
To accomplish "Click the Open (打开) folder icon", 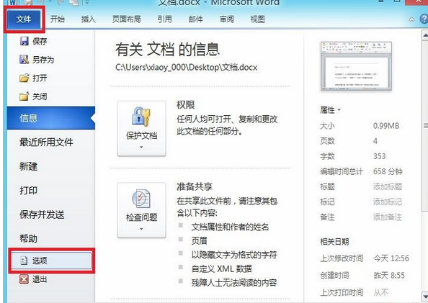I will point(24,78).
